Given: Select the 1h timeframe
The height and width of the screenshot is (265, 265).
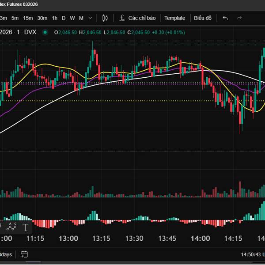Looking at the screenshot, I should (54, 18).
